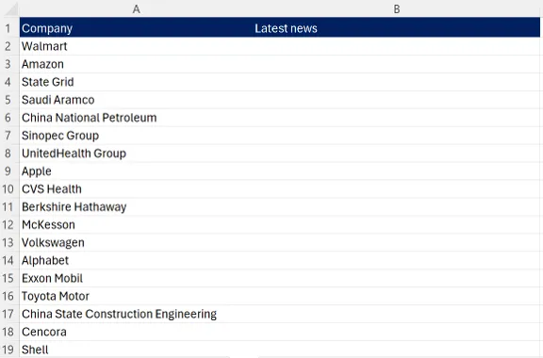
Task: Click the empty Latest news cell beside Apple
Action: tap(397, 171)
